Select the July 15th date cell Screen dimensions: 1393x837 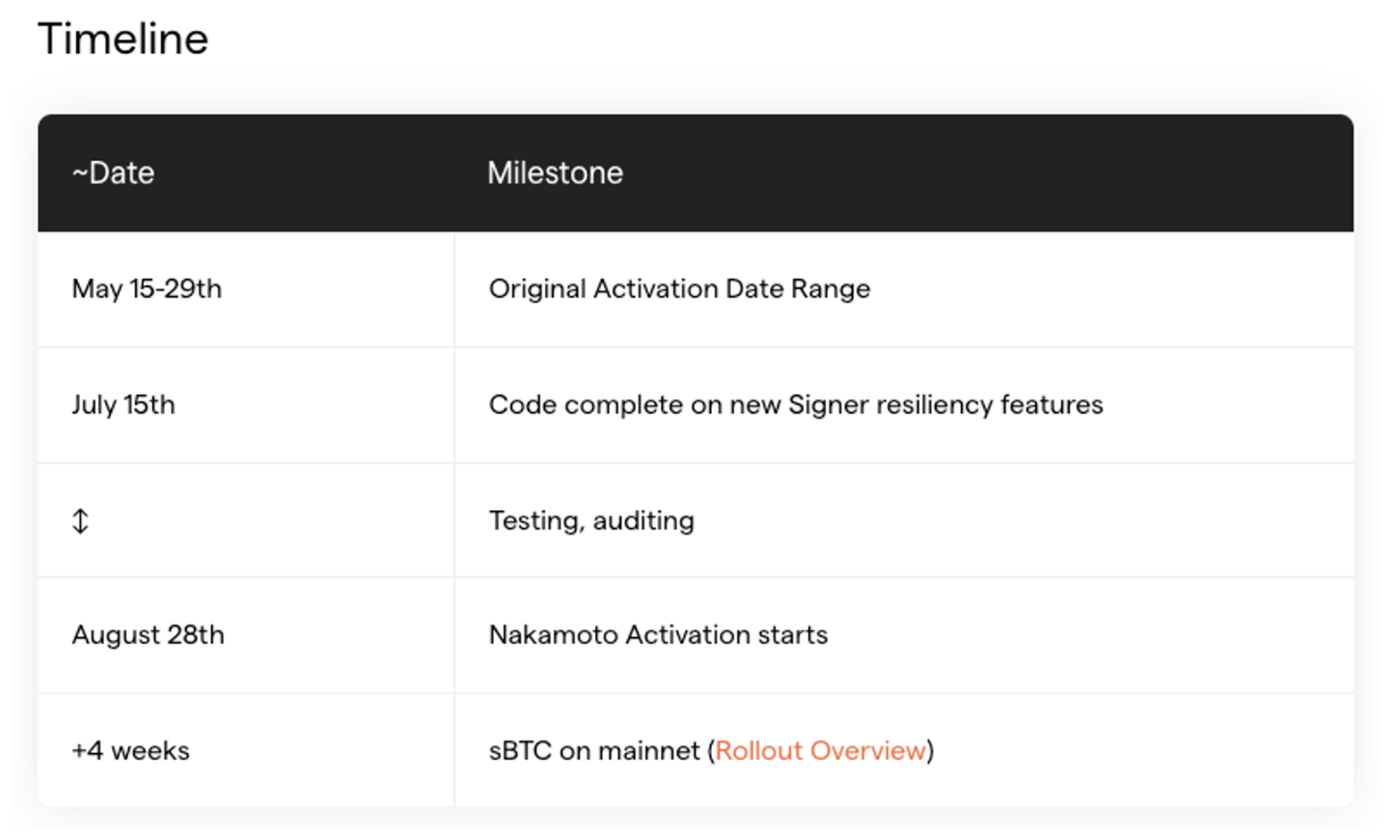123,405
